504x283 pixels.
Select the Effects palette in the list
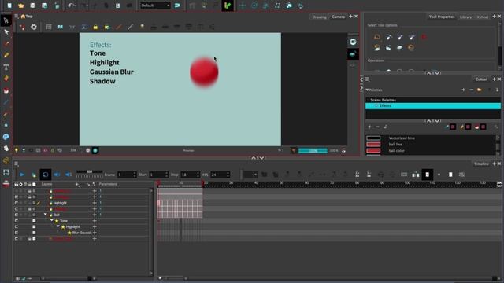[433, 106]
